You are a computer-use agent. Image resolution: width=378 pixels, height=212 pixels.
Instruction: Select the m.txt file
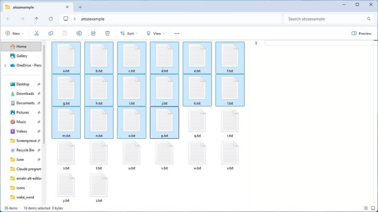[66, 122]
